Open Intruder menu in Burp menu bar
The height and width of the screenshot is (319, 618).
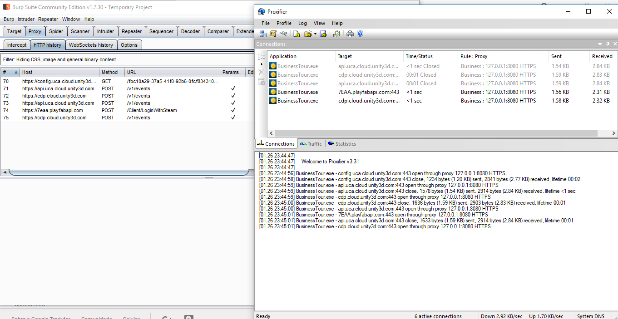(26, 19)
